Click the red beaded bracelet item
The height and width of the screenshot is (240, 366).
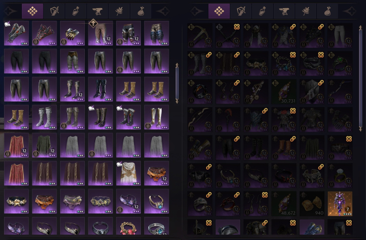[x=128, y=226]
